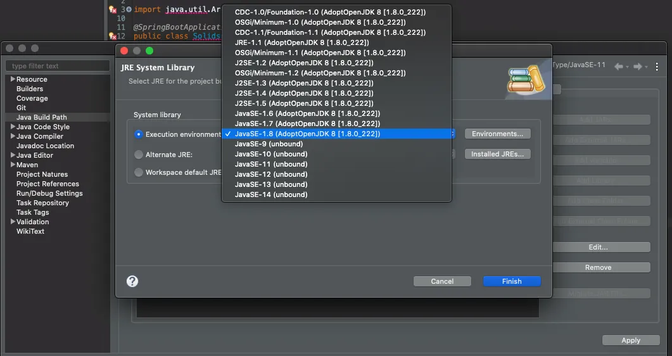This screenshot has width=672, height=356.
Task: Select the Alternate JRE radio option
Action: tap(139, 154)
